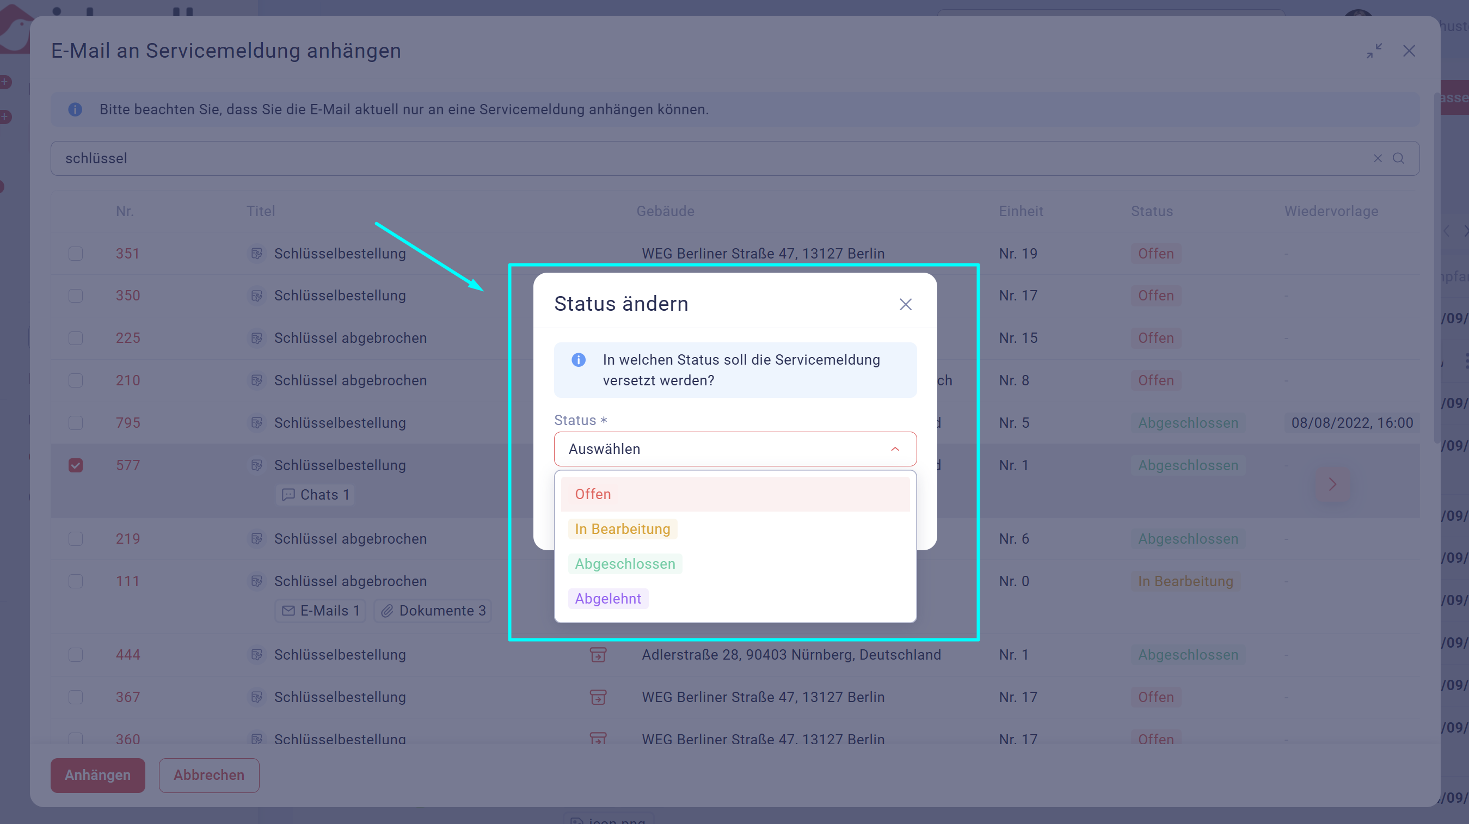Tick the checkbox for ticket 367

75,697
